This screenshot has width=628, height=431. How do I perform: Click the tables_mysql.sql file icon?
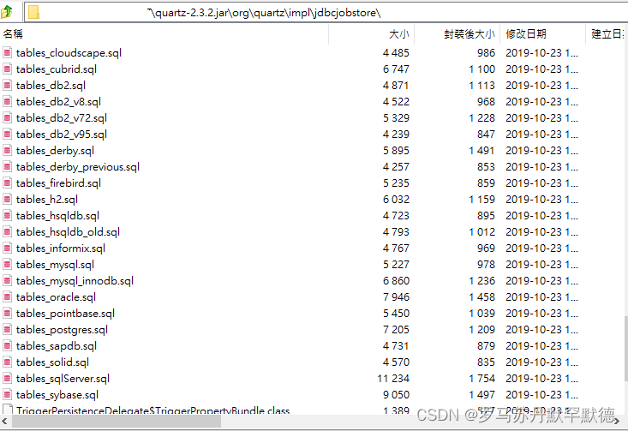click(x=7, y=265)
